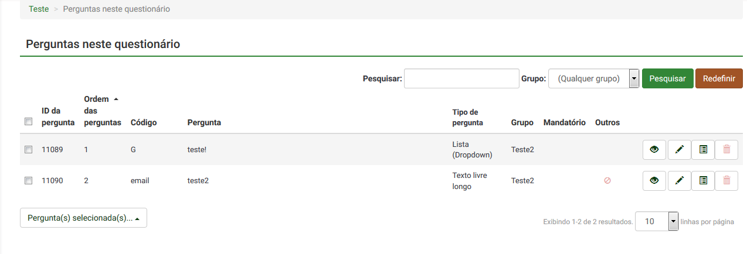This screenshot has height=254, width=747.
Task: Sort by Código column header
Action: 144,122
